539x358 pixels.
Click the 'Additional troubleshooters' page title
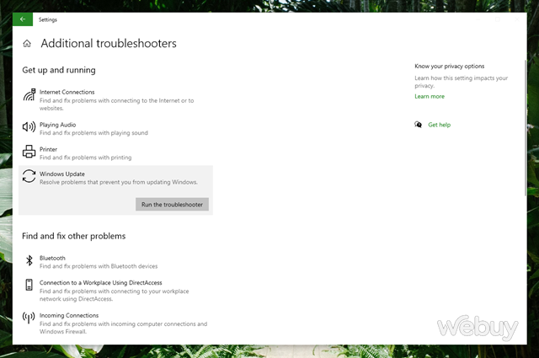point(109,43)
